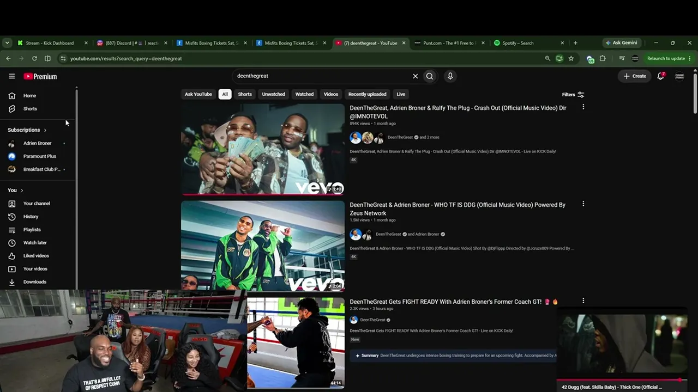
Task: Open the WHO TF IS DDG video thumbnail
Action: pyautogui.click(x=263, y=246)
